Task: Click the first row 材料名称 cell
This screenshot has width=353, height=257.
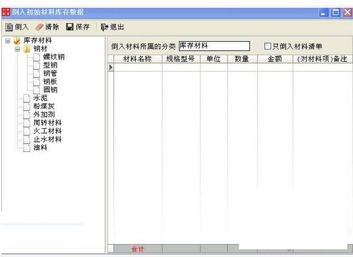Action: (x=138, y=67)
